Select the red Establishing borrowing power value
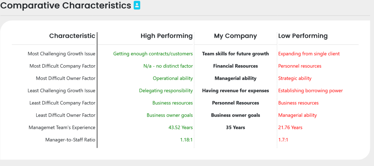 (310, 91)
